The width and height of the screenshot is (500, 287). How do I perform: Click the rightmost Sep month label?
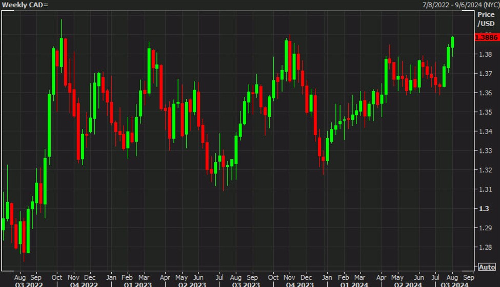tap(468, 277)
